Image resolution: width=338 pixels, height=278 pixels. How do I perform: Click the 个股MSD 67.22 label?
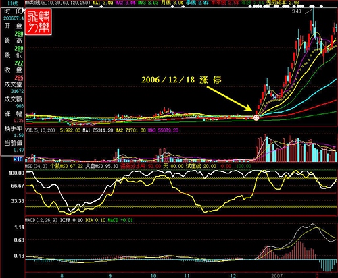pyautogui.click(x=66, y=166)
